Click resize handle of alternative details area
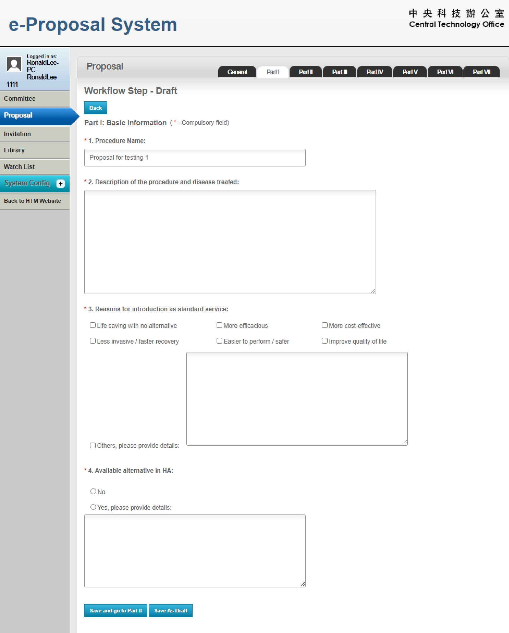 (303, 584)
